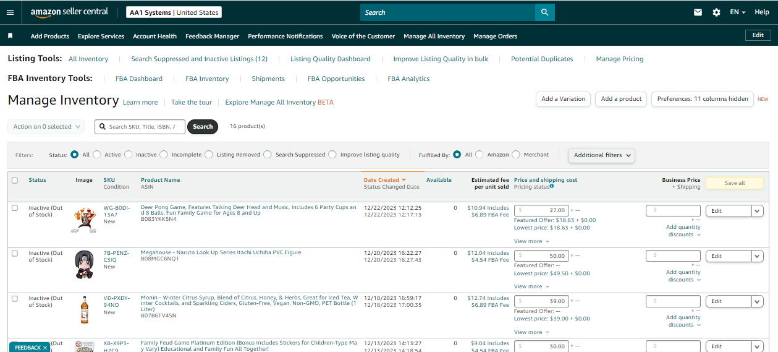This screenshot has width=778, height=352.
Task: Open Deer Pong Game product title link
Action: pos(248,210)
